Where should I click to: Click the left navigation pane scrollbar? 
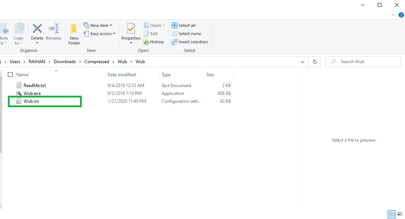(x=1, y=114)
